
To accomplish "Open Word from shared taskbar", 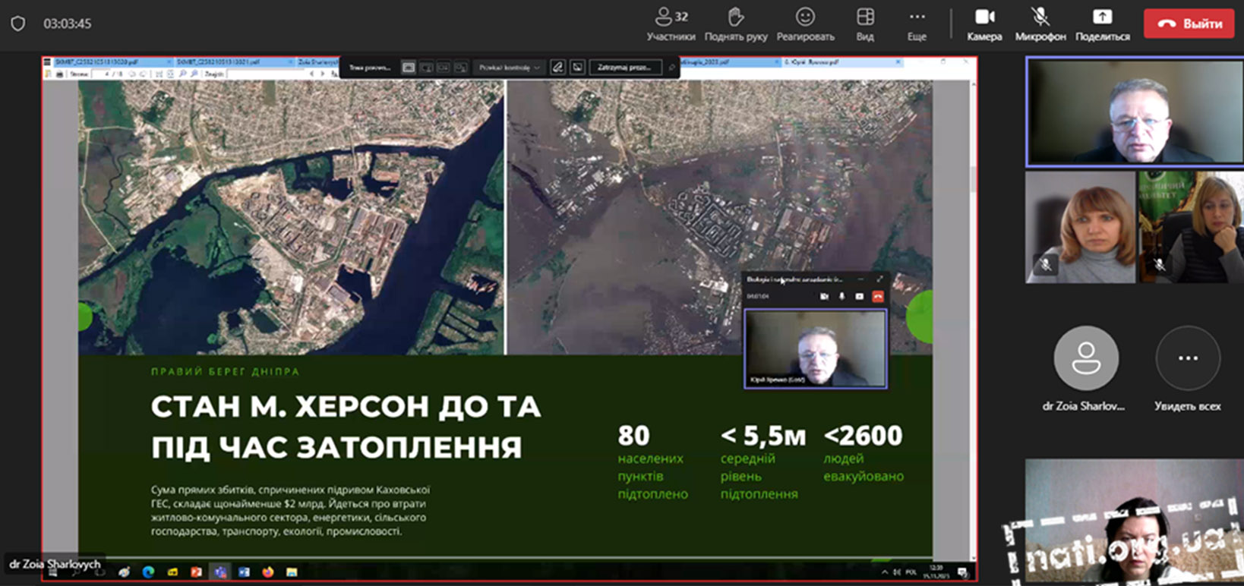I will click(244, 572).
